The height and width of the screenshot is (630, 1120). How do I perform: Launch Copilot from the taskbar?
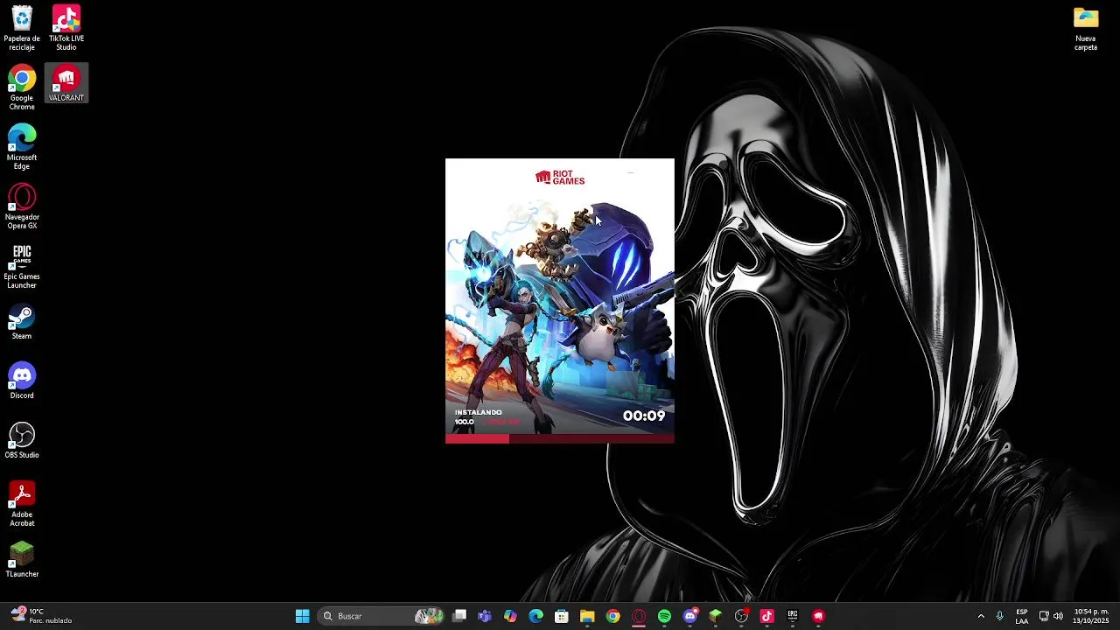[510, 616]
